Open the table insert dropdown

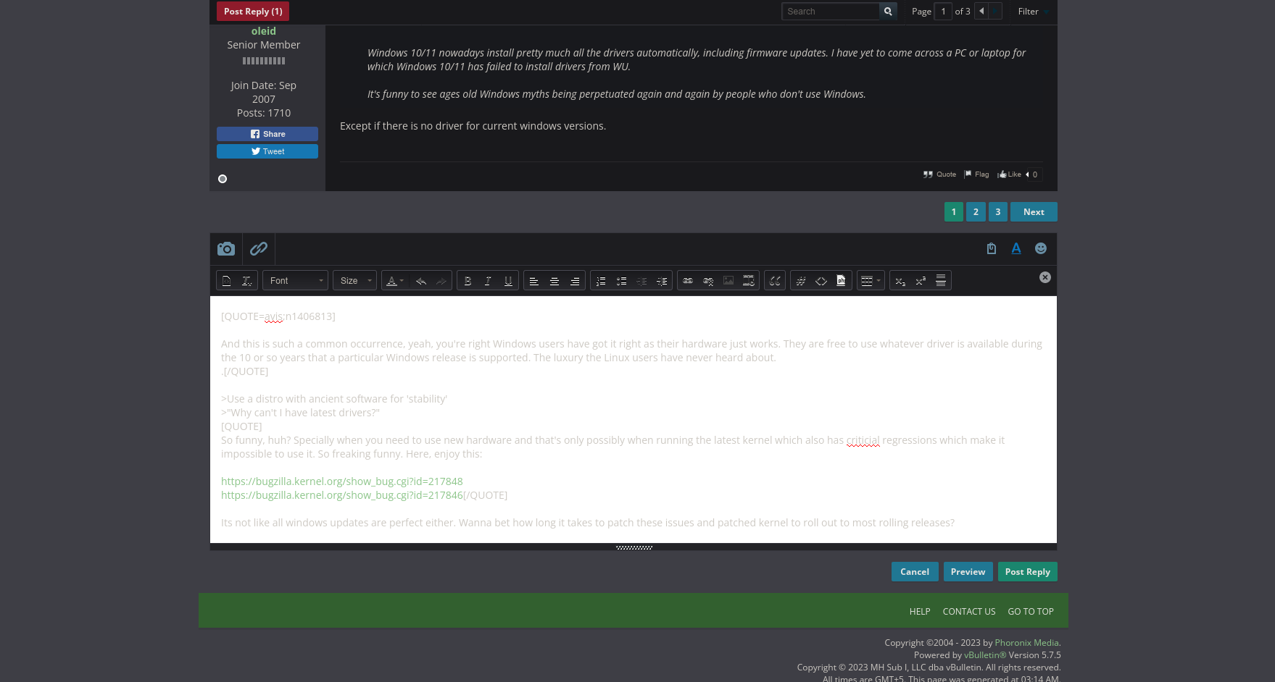coord(871,280)
